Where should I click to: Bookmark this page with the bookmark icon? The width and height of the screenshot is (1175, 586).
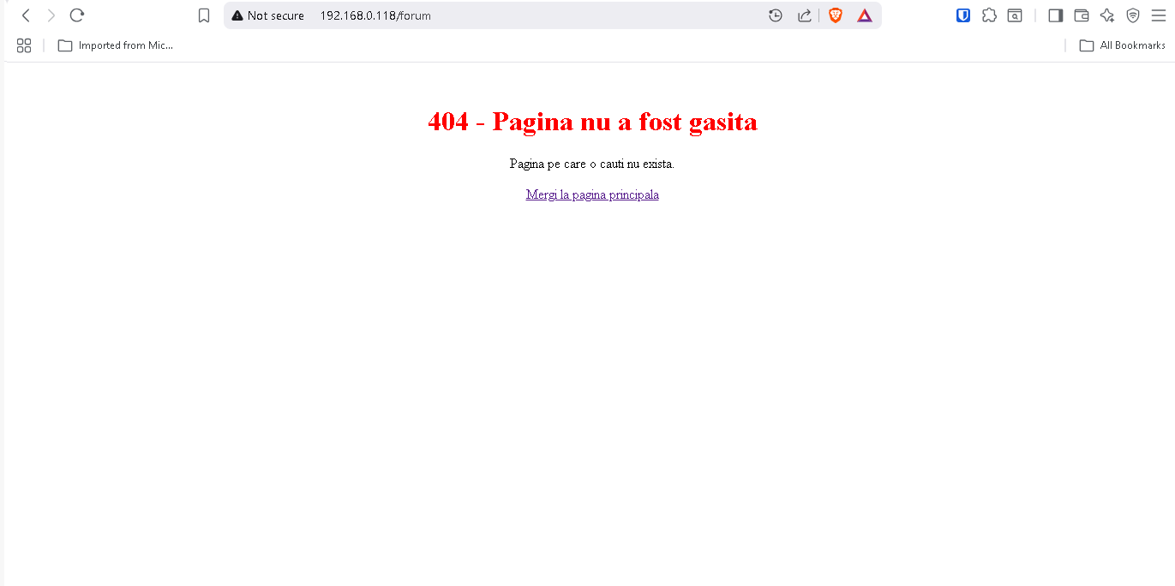pos(204,15)
